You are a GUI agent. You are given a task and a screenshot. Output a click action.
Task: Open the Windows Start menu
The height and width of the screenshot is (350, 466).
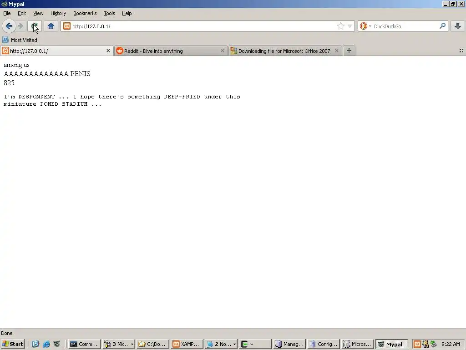13,344
